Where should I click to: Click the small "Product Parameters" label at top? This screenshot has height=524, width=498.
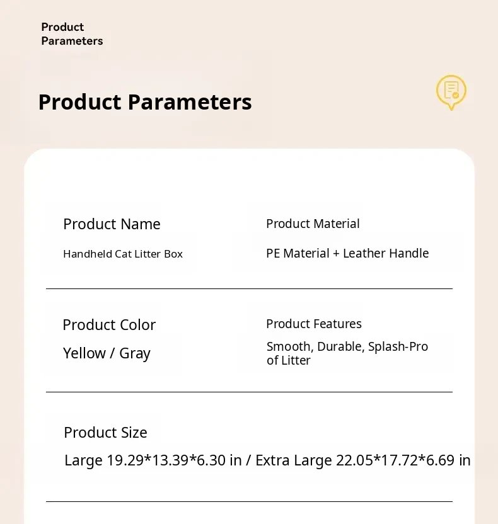coord(71,34)
